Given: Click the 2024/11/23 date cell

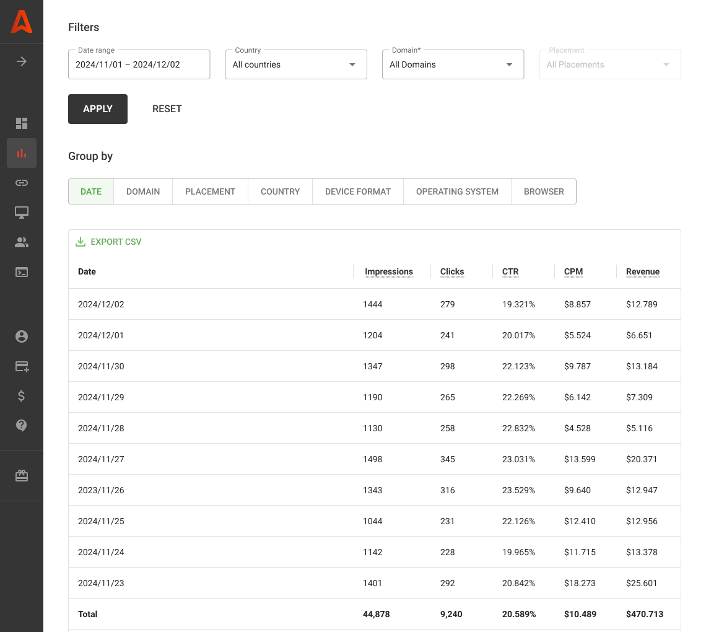Looking at the screenshot, I should (x=101, y=583).
